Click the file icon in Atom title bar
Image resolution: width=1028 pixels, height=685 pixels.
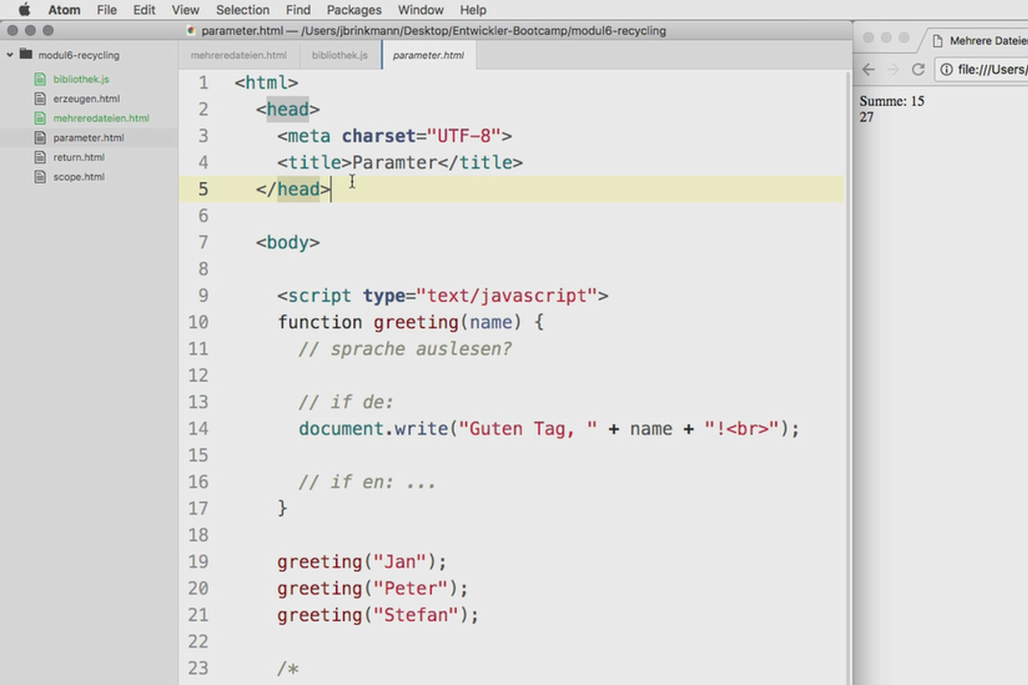point(191,31)
